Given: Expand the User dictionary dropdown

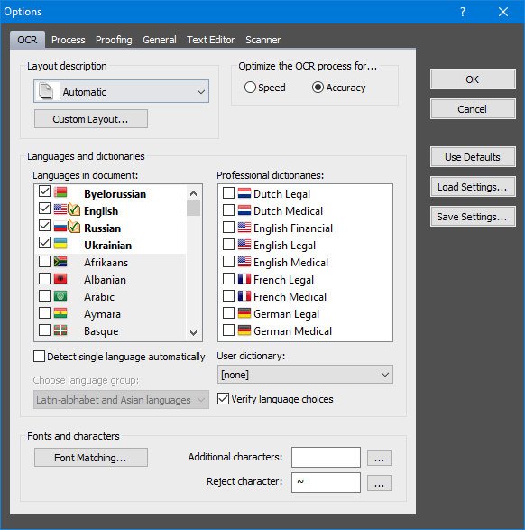Looking at the screenshot, I should click(305, 375).
